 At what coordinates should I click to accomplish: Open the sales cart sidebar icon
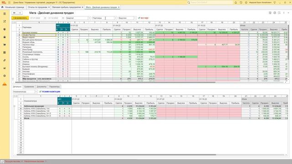(5, 45)
